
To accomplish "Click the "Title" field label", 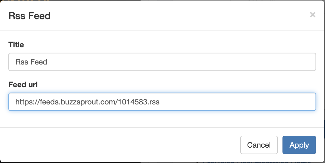I will 16,45.
